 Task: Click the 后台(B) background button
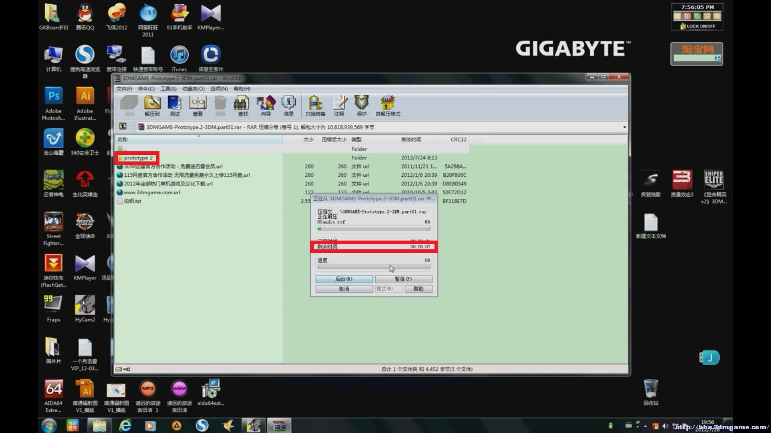coord(344,279)
